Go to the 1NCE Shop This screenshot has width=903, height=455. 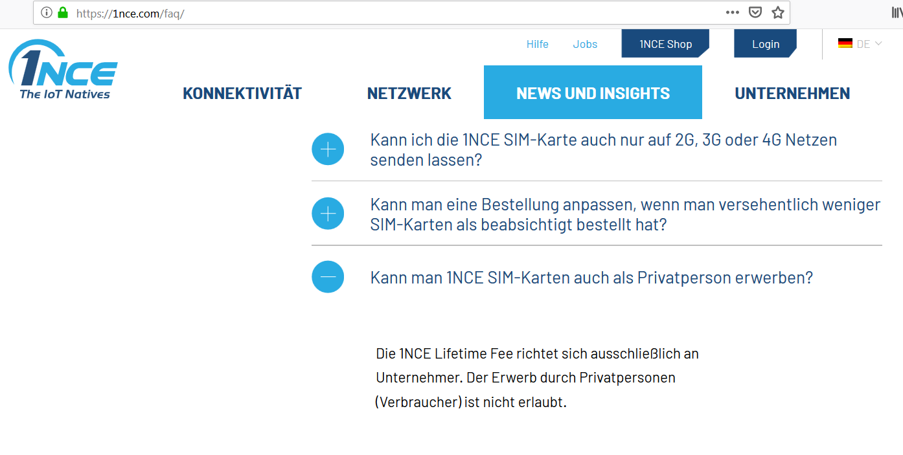[665, 44]
